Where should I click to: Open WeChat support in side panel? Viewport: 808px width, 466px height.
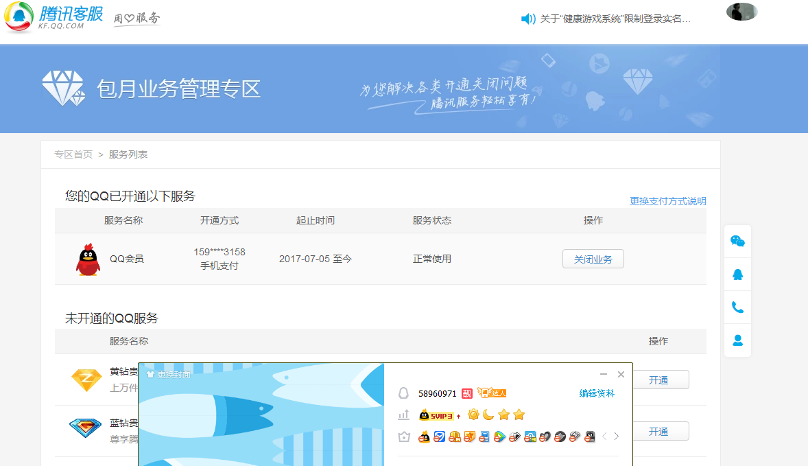pos(737,242)
